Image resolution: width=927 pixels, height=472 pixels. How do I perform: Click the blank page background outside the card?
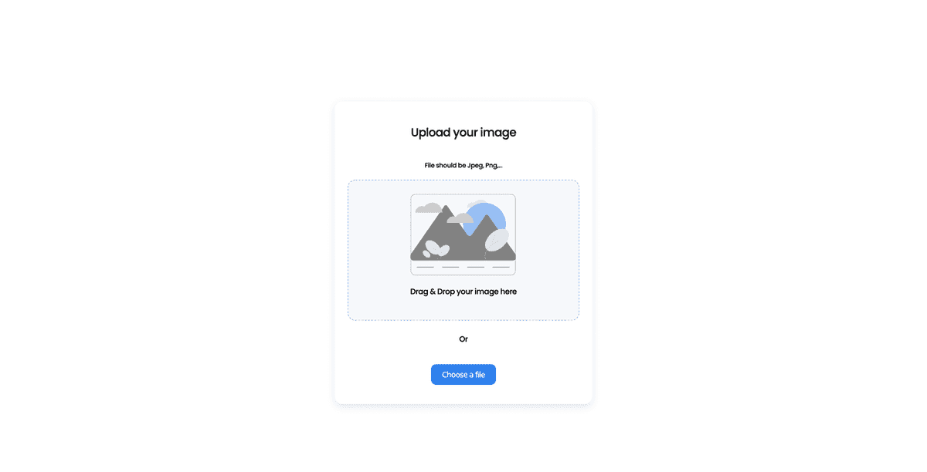[x=154, y=231]
